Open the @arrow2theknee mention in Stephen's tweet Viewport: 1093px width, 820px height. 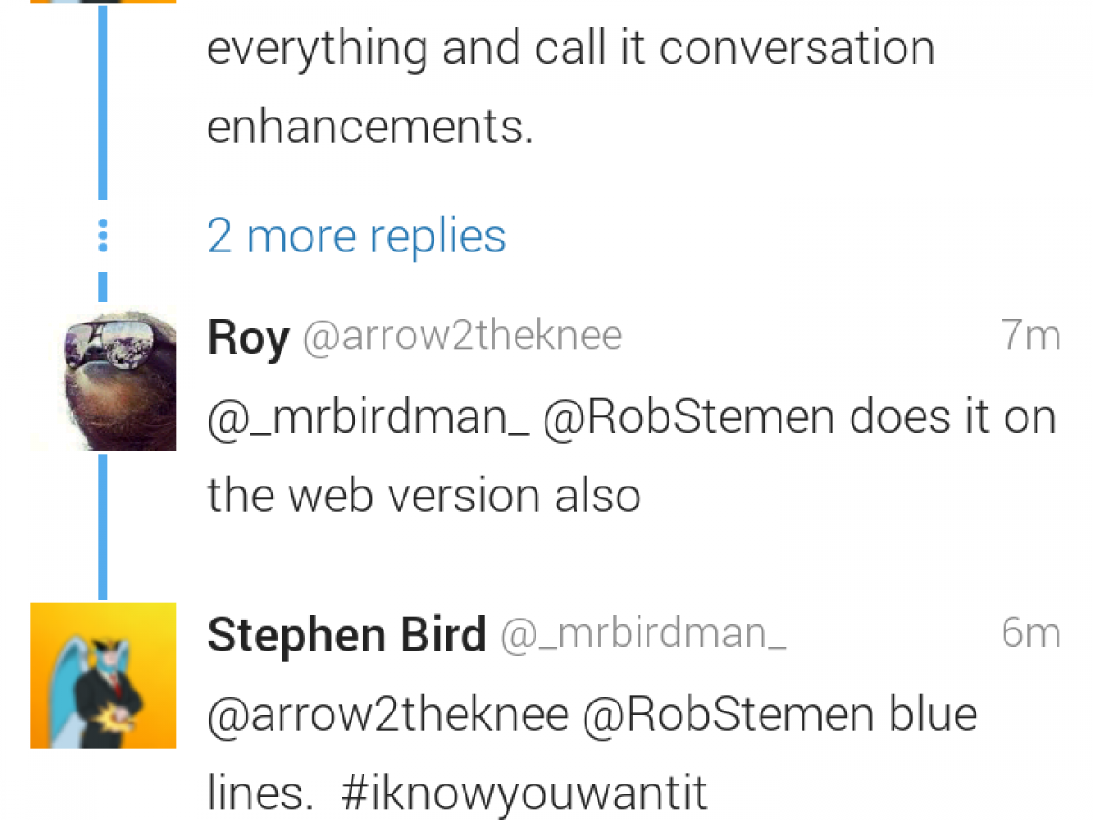[x=388, y=714]
